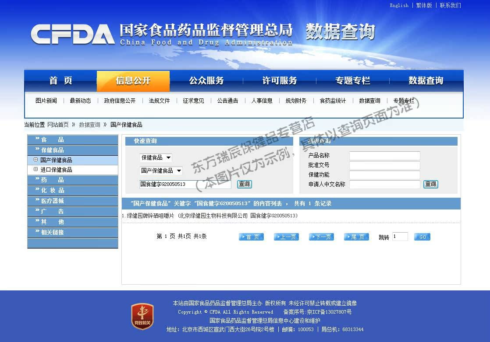Open 联系我们 contact link
Image resolution: width=490 pixels, height=342 pixels.
(x=450, y=5)
